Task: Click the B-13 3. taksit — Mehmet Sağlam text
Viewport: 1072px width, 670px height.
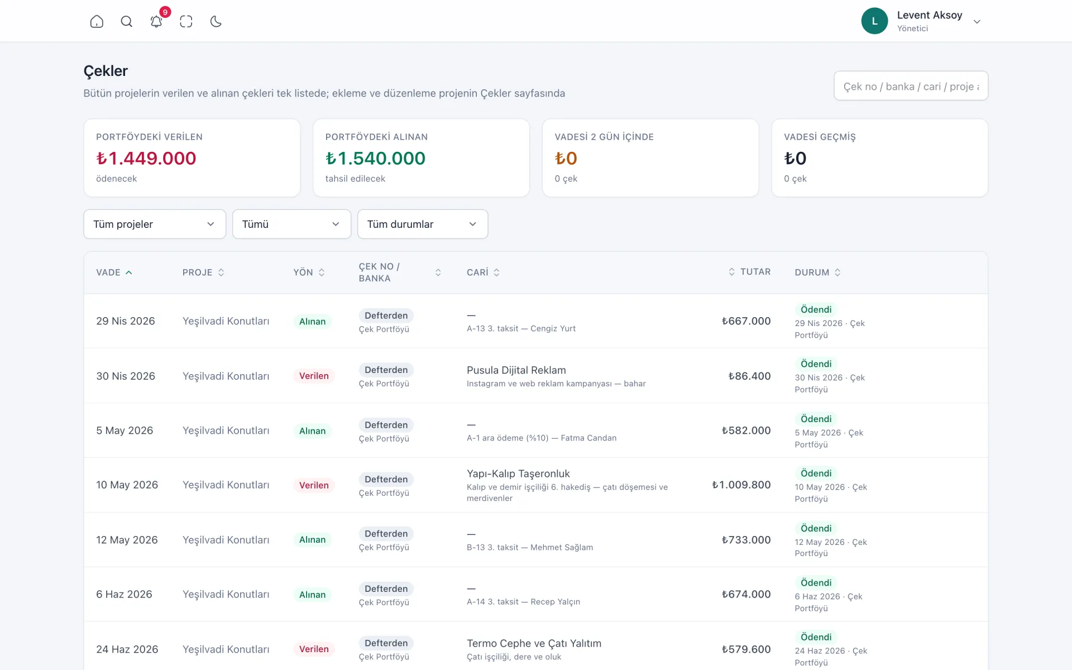Action: [530, 547]
